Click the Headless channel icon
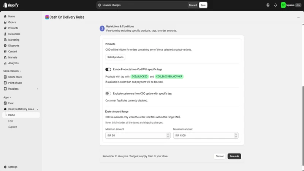This screenshot has height=171, width=304. click(5, 89)
